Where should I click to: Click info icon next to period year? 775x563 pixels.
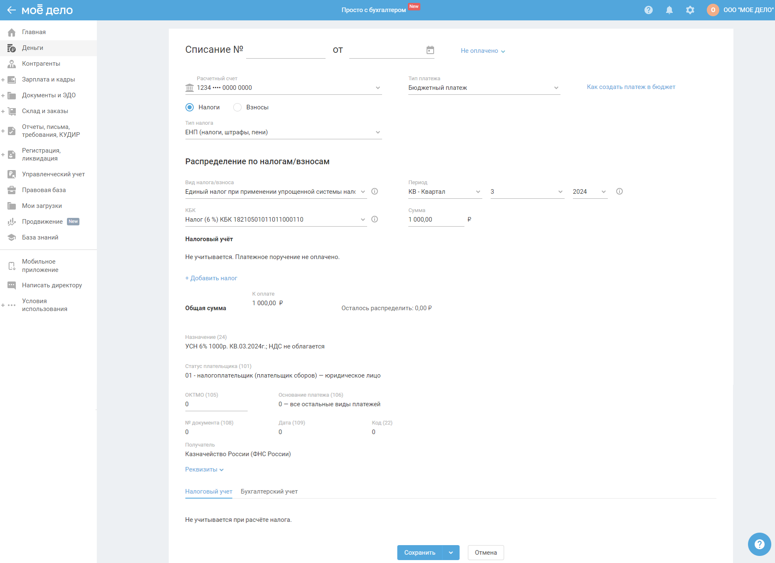[x=620, y=191]
